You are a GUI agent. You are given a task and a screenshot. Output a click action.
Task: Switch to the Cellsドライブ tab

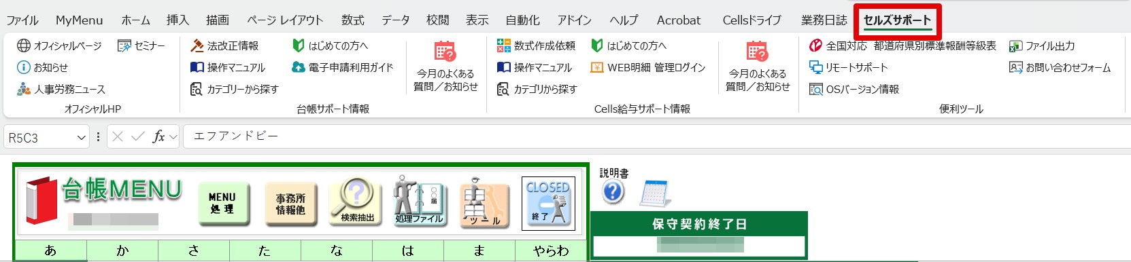[752, 20]
